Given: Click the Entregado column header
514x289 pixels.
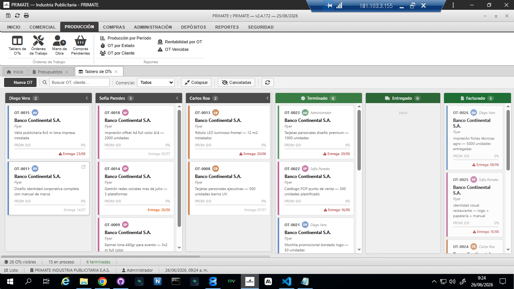Looking at the screenshot, I should [403, 98].
